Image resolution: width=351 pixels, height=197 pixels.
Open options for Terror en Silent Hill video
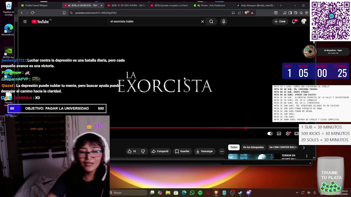tap(307, 156)
